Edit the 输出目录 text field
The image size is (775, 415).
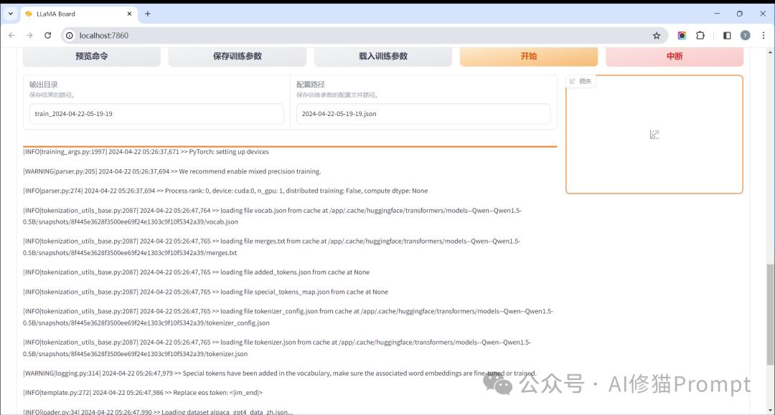click(156, 114)
